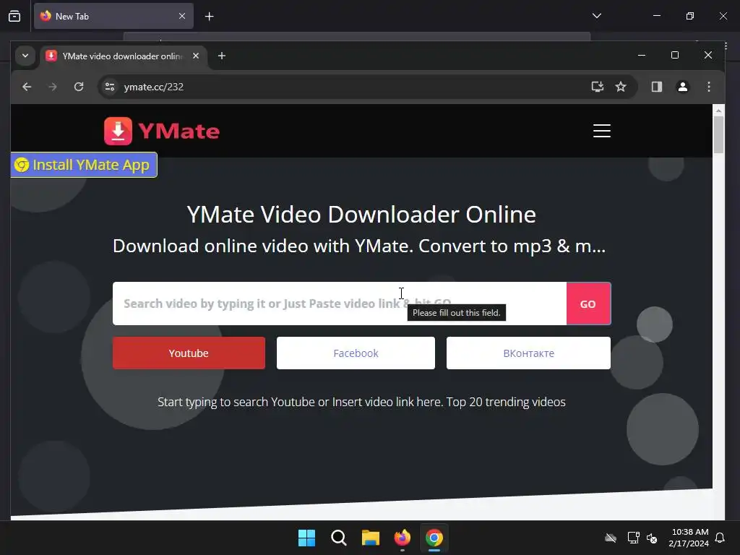Open the notifications bell
Screen dimensions: 740x555
pyautogui.click(x=720, y=538)
